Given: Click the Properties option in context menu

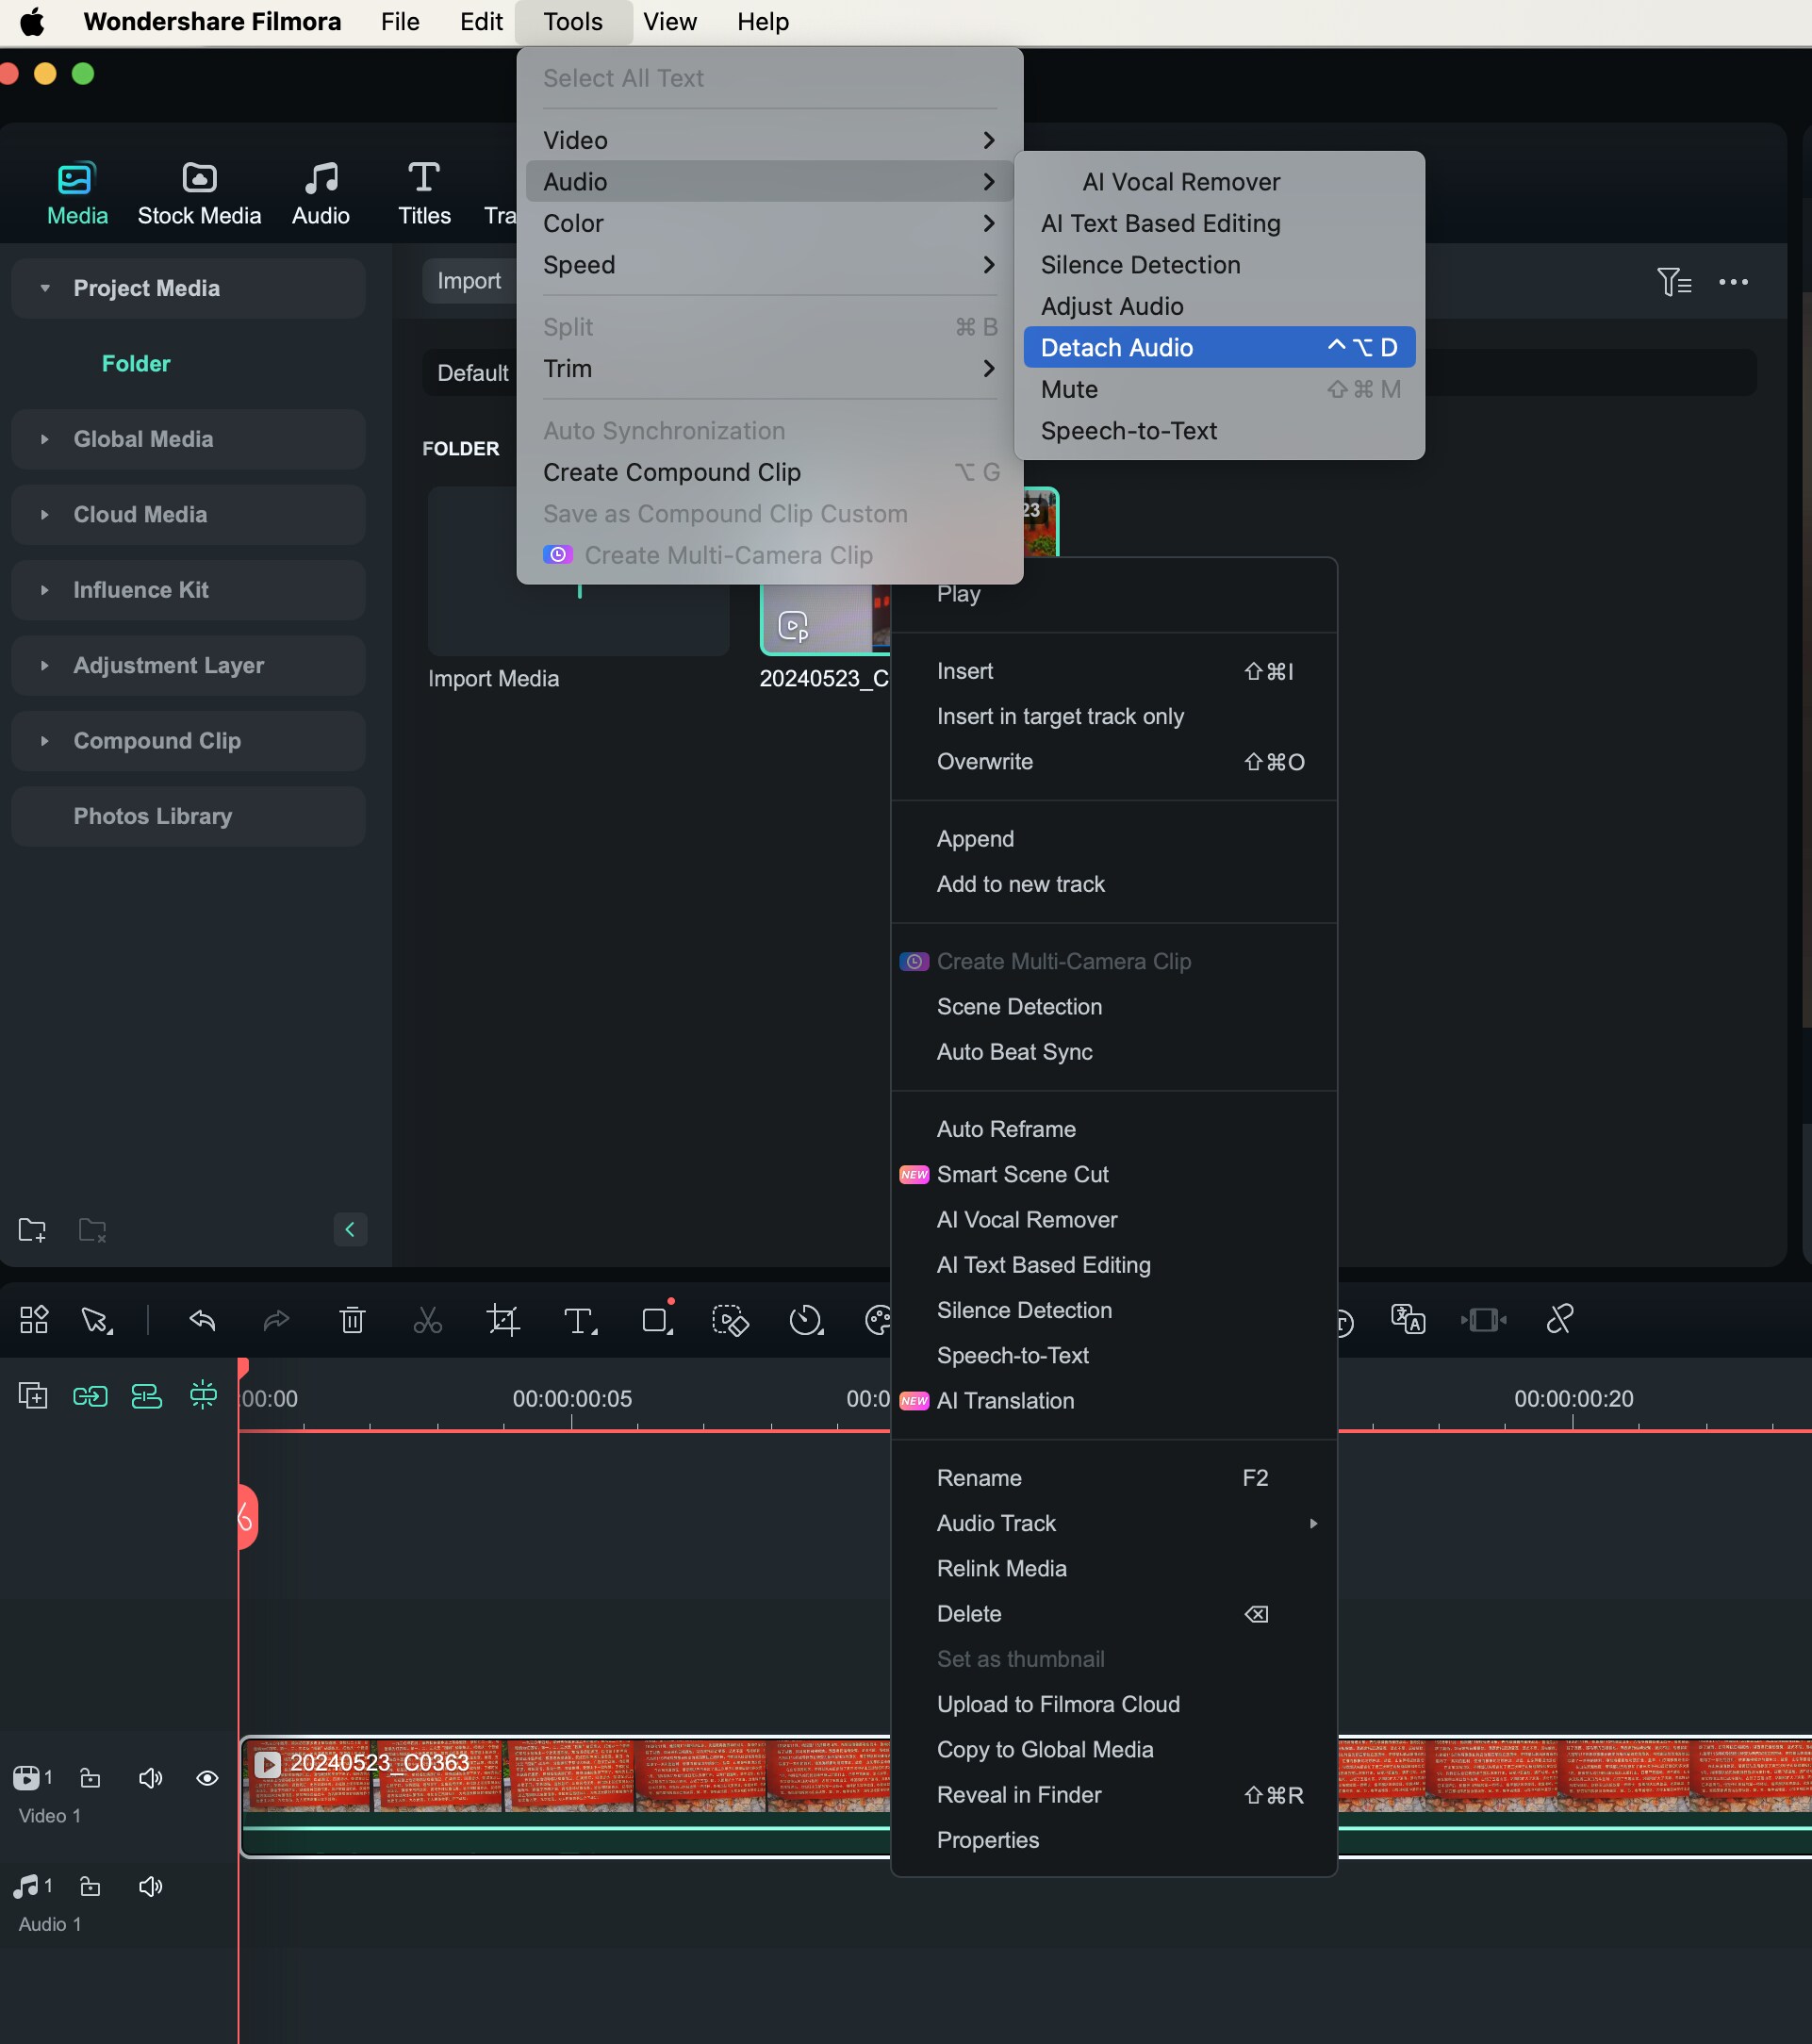Looking at the screenshot, I should click(x=988, y=1841).
